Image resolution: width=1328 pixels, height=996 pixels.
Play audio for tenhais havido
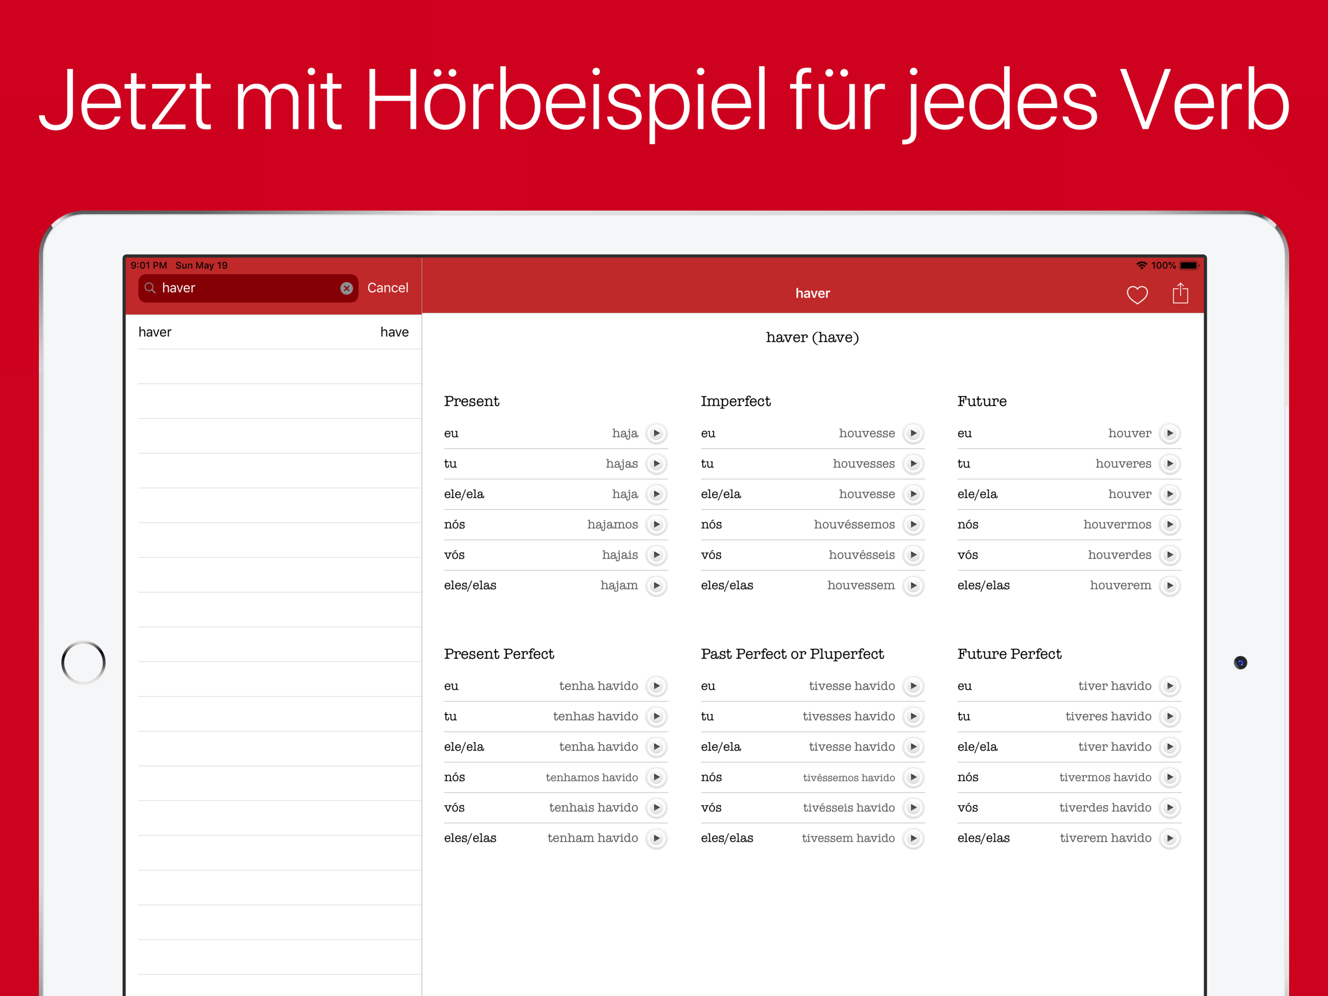[657, 808]
